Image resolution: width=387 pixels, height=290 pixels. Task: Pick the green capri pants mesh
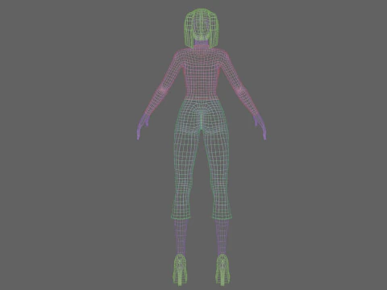202,159
